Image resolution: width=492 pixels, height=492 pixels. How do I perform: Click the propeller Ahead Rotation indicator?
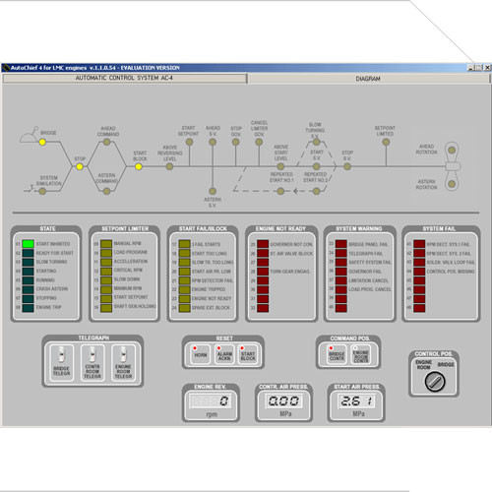click(x=452, y=151)
